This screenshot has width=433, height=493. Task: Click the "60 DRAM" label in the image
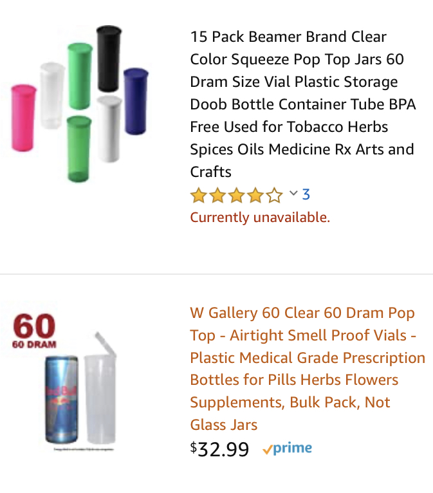pyautogui.click(x=34, y=344)
